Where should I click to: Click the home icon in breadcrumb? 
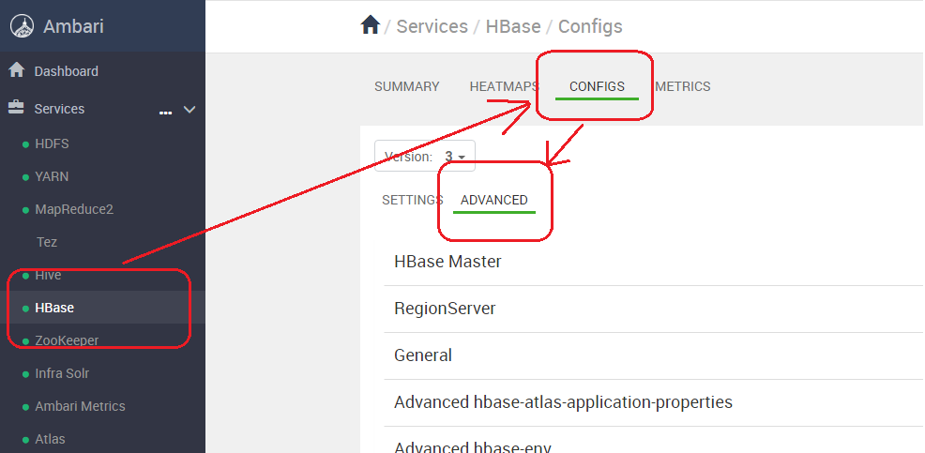pyautogui.click(x=370, y=25)
